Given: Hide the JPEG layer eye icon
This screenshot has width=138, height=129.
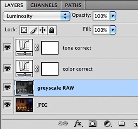Looking at the screenshot, I should pyautogui.click(x=8, y=104).
